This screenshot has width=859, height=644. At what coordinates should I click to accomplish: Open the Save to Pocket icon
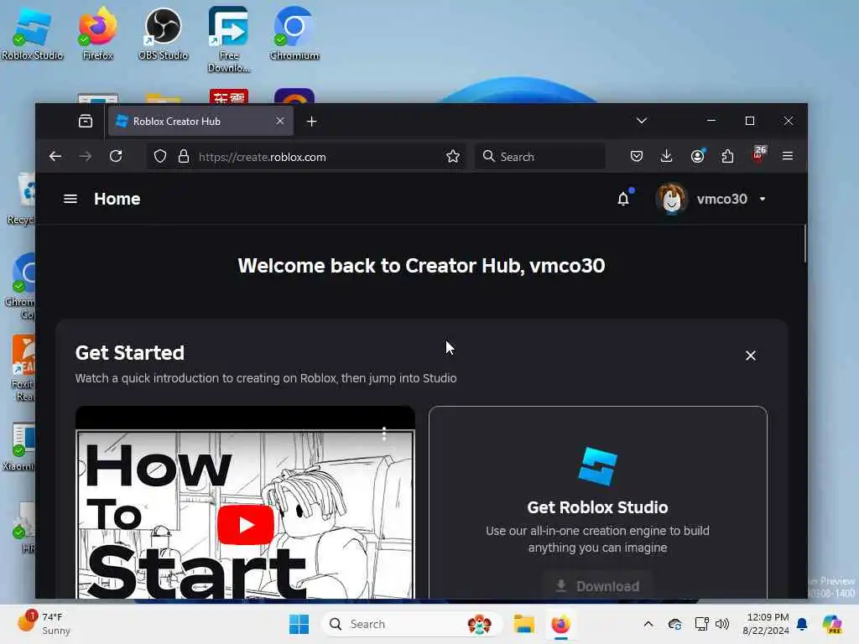[637, 157]
